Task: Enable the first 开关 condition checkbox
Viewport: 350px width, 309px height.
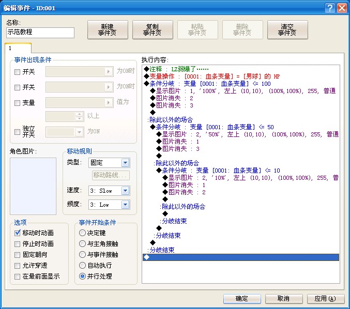Action: [x=17, y=72]
